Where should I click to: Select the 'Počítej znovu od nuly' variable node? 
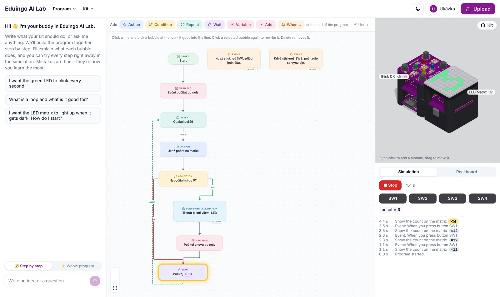[x=200, y=243]
